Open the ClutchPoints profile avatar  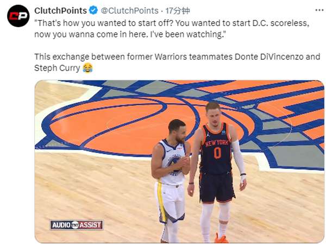tap(18, 16)
